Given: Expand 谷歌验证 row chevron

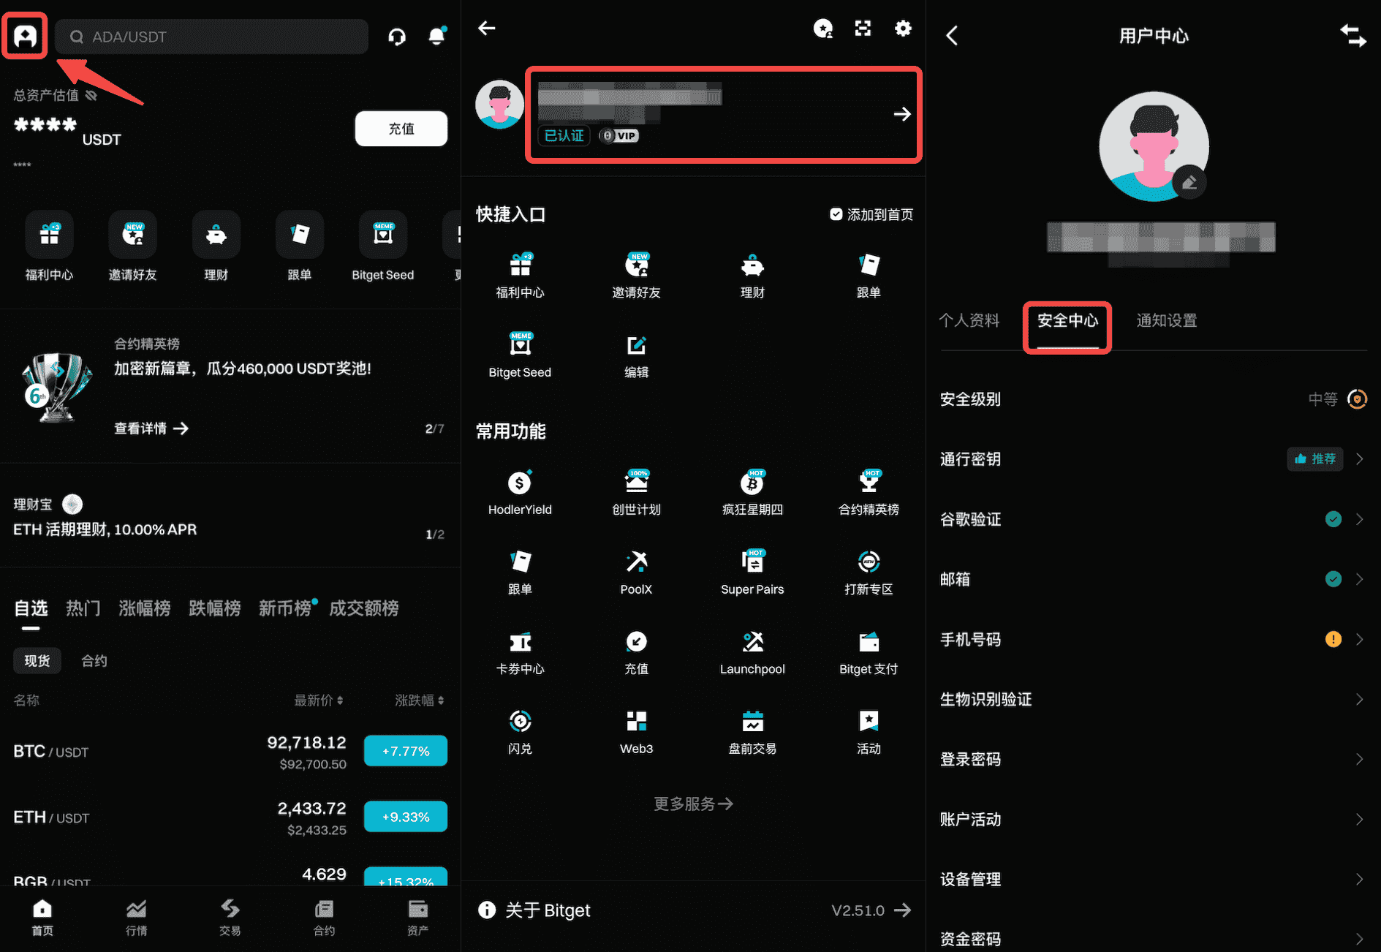Looking at the screenshot, I should point(1359,519).
